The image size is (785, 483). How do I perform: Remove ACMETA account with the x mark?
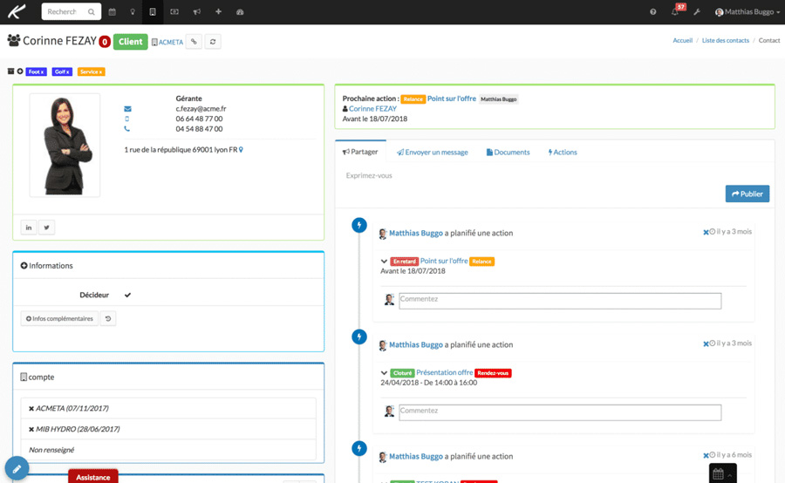coord(31,409)
